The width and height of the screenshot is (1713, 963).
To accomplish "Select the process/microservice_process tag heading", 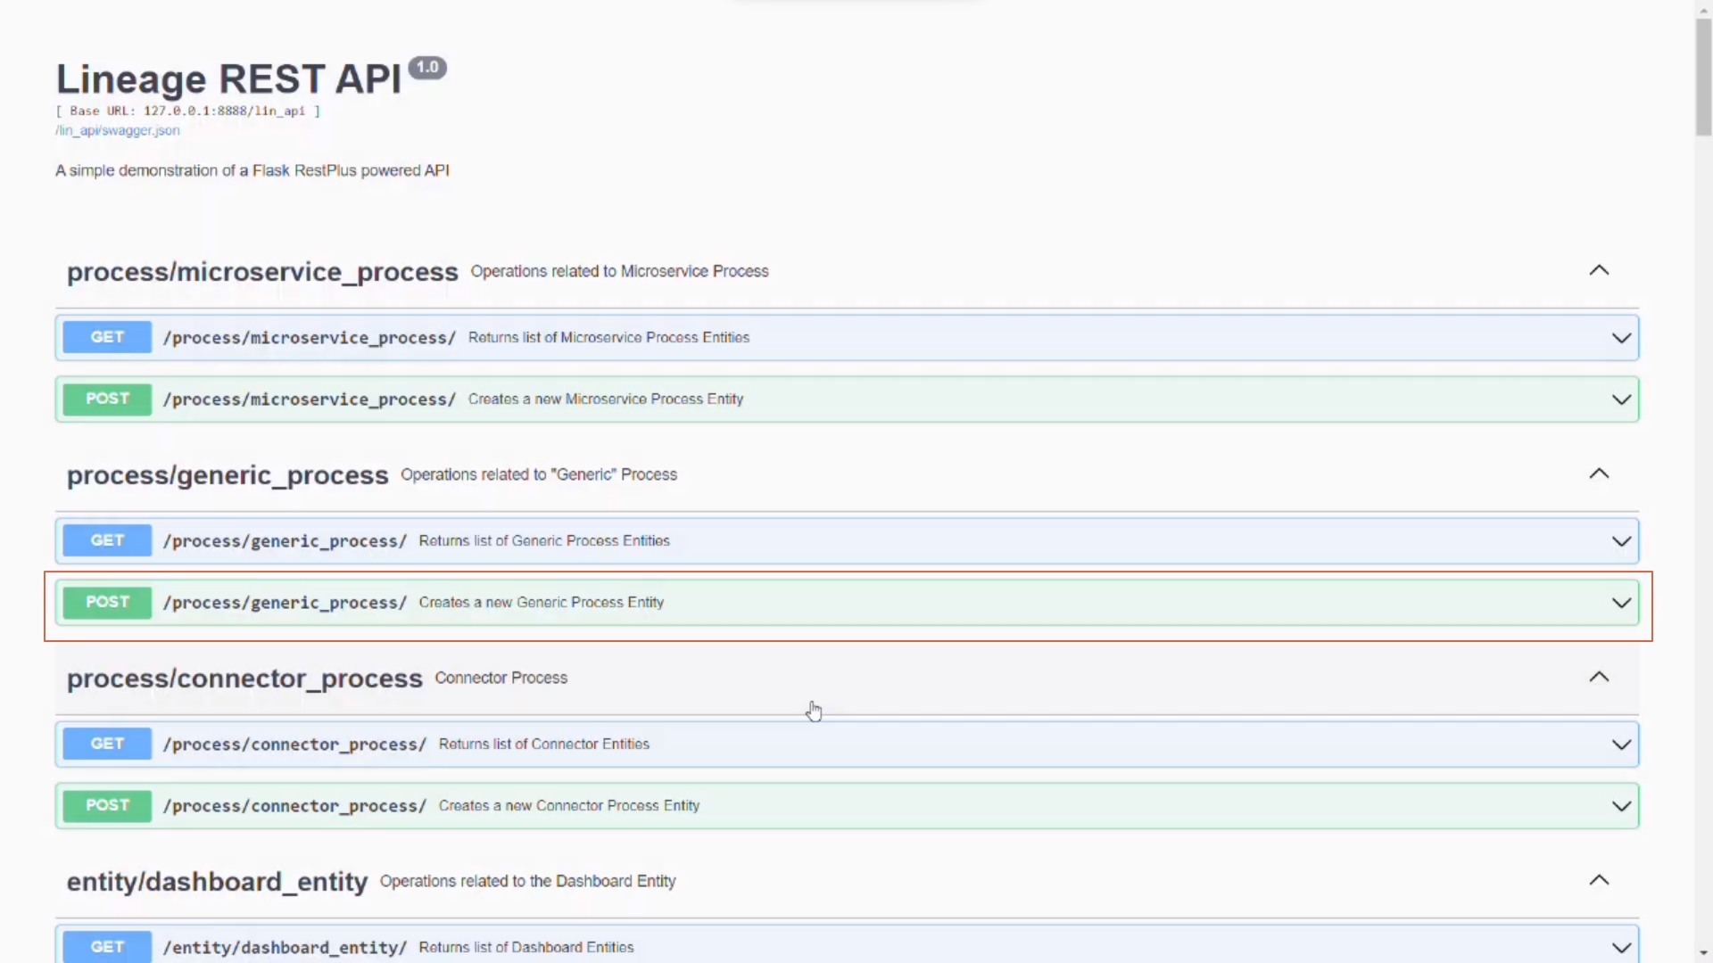I will [x=262, y=272].
